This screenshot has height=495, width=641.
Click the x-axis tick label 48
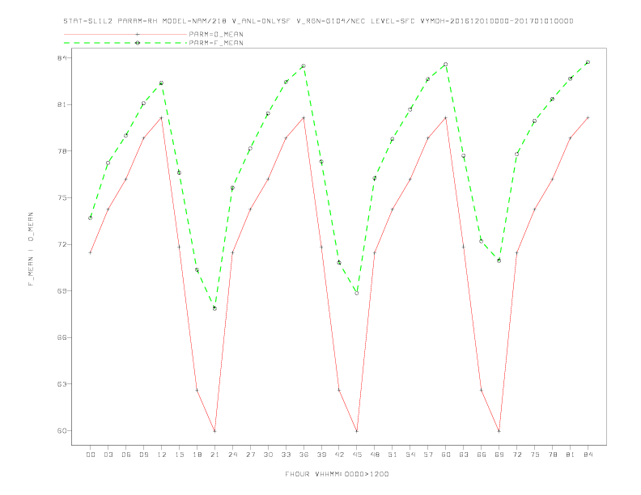click(x=375, y=455)
